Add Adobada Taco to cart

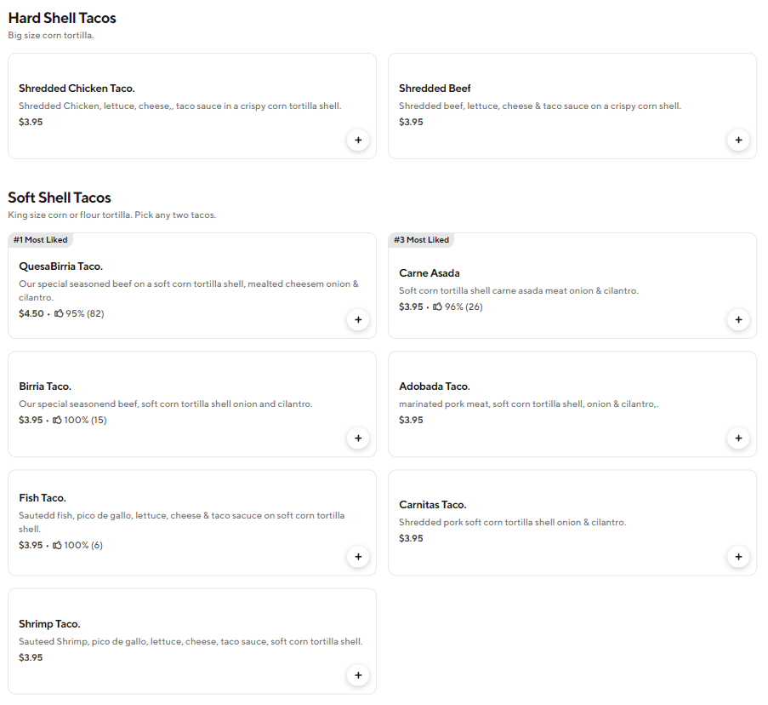[738, 438]
